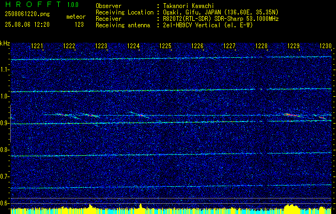Click the meteor count 123
Image resolution: width=336 pixels, height=214 pixels.
[79, 25]
